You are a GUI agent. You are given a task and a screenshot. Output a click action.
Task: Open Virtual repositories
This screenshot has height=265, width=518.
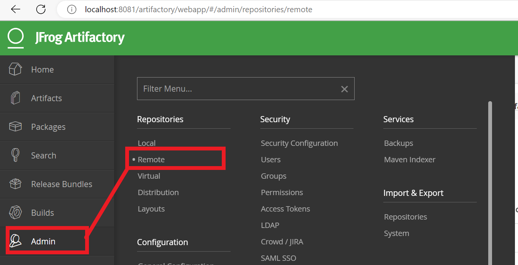[x=149, y=176]
